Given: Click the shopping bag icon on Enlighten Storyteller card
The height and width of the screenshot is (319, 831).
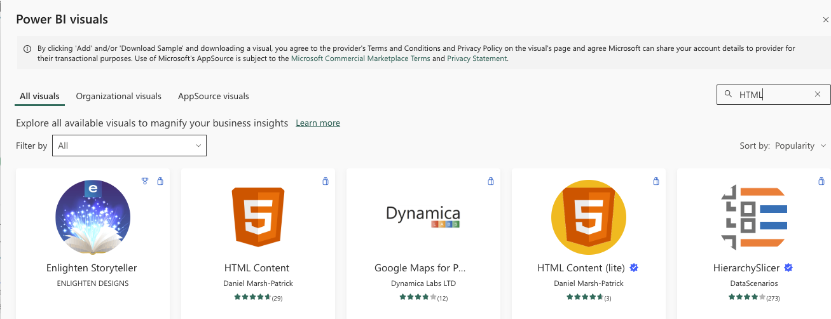Looking at the screenshot, I should point(160,182).
